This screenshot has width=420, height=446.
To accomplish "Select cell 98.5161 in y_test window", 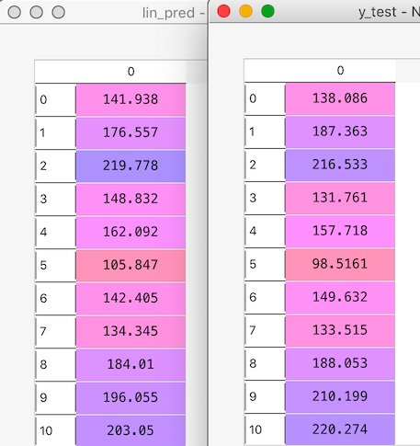I will [x=340, y=264].
